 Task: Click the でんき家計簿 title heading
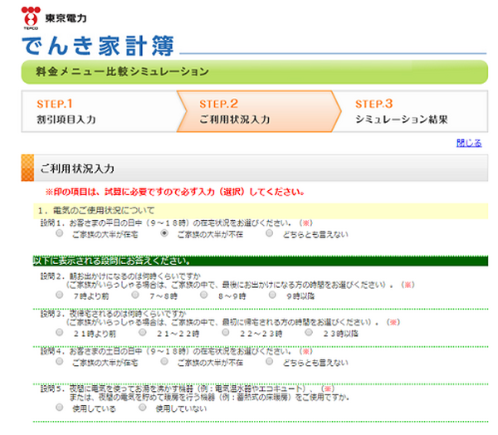click(98, 46)
